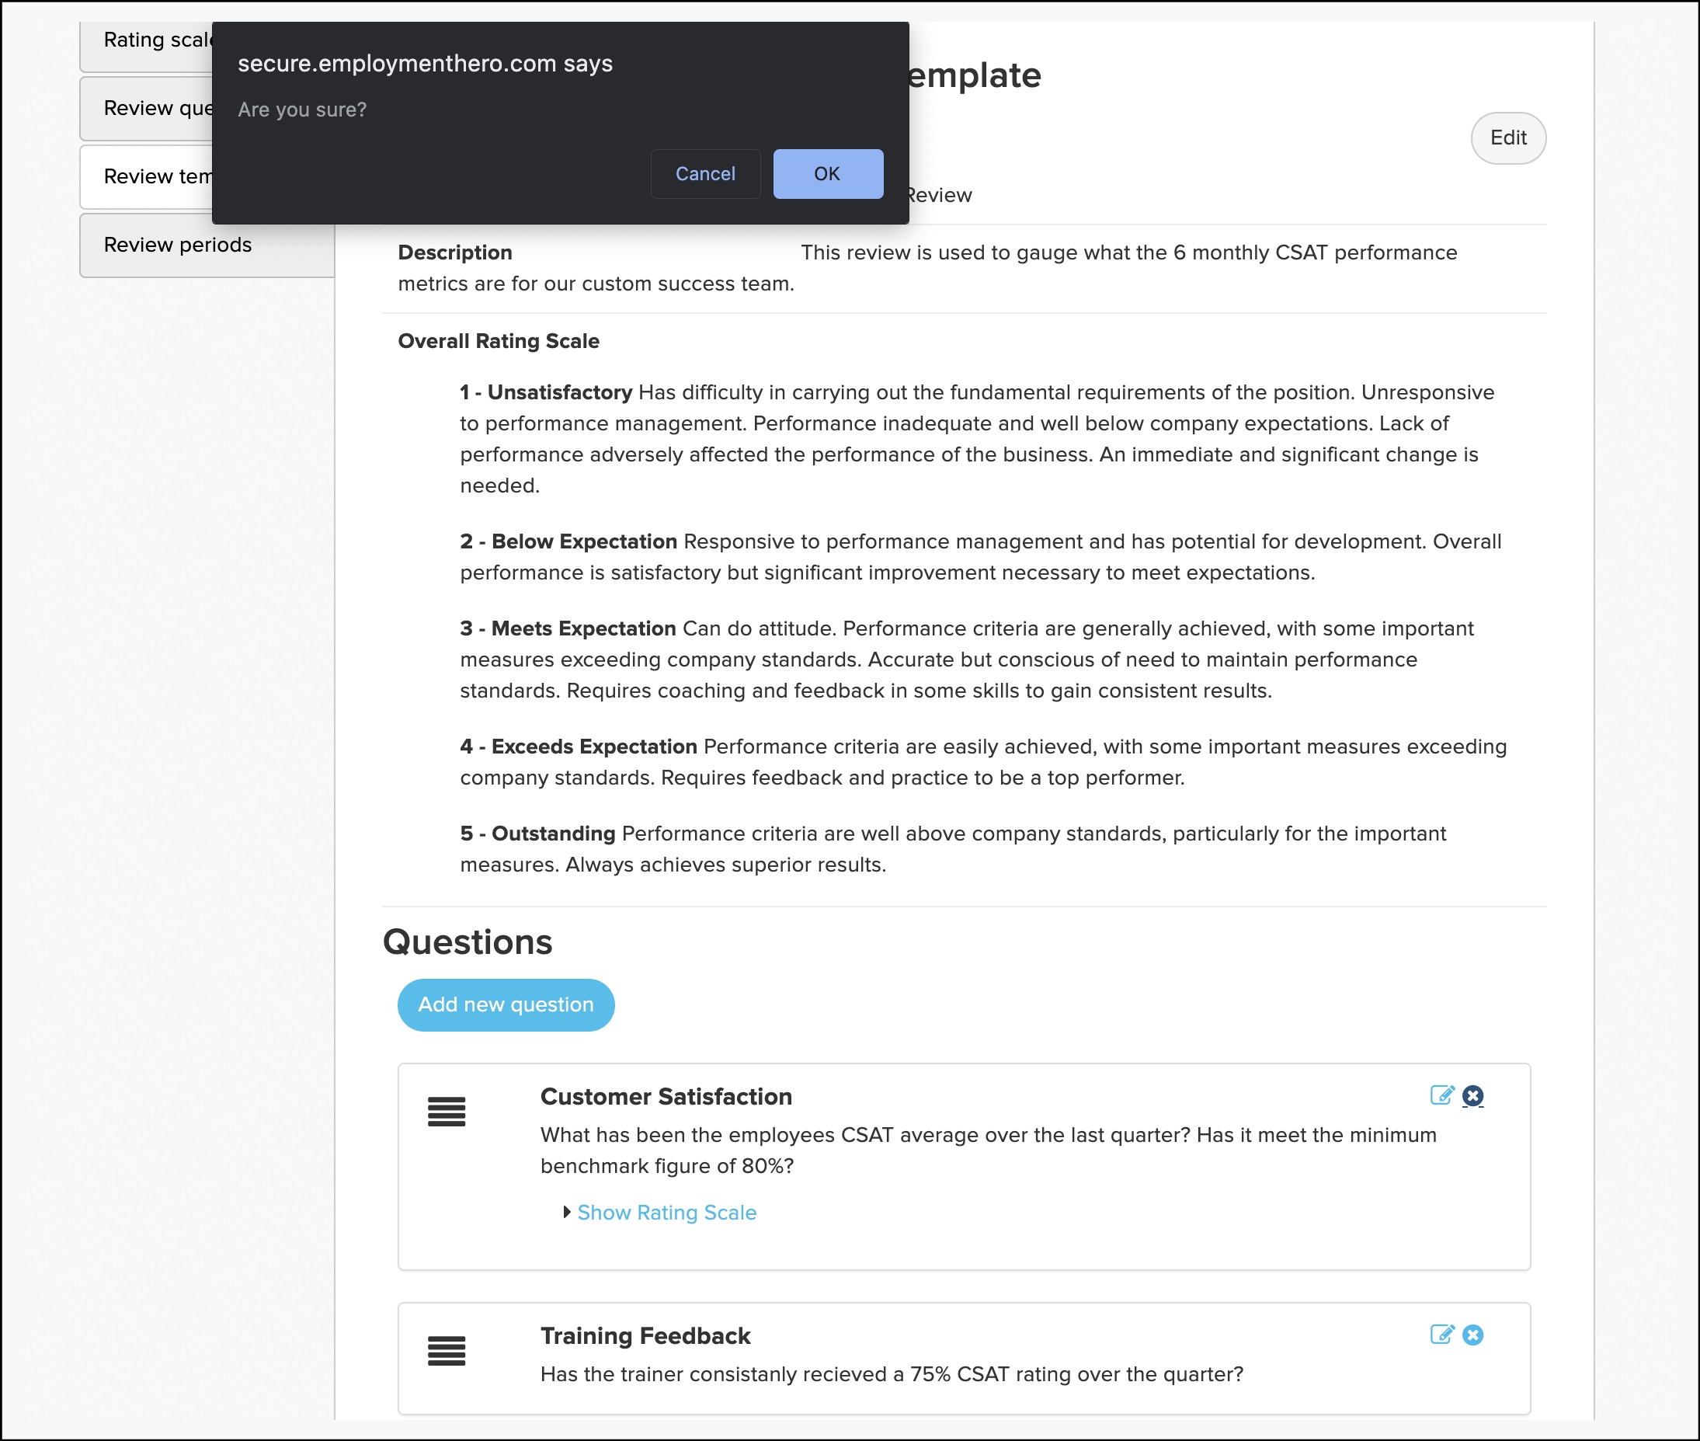
Task: Remove the Training Feedback question
Action: [1472, 1335]
